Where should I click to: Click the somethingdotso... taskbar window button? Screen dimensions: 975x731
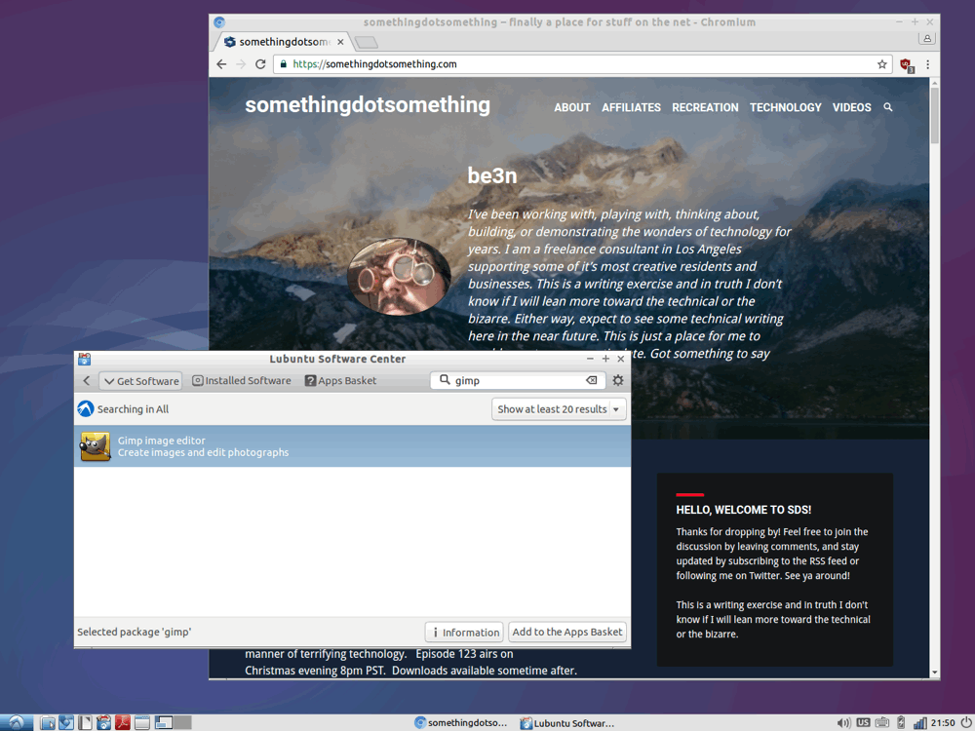point(461,723)
